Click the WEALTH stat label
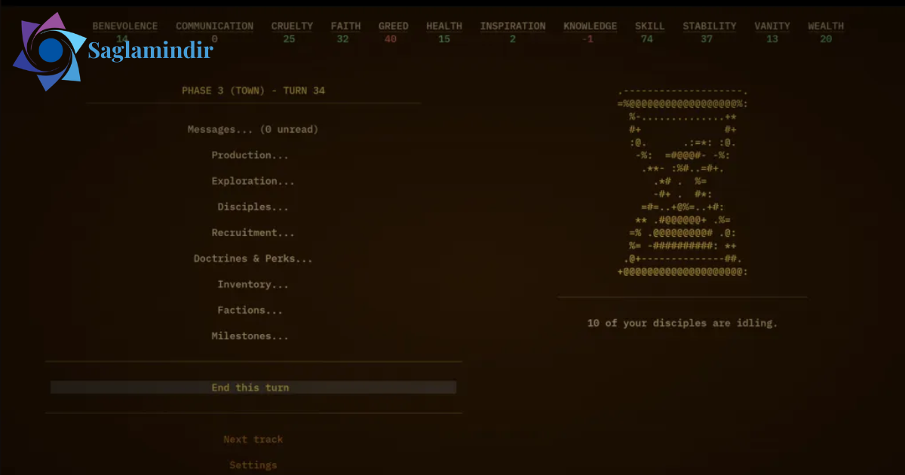The height and width of the screenshot is (475, 905). pos(826,26)
